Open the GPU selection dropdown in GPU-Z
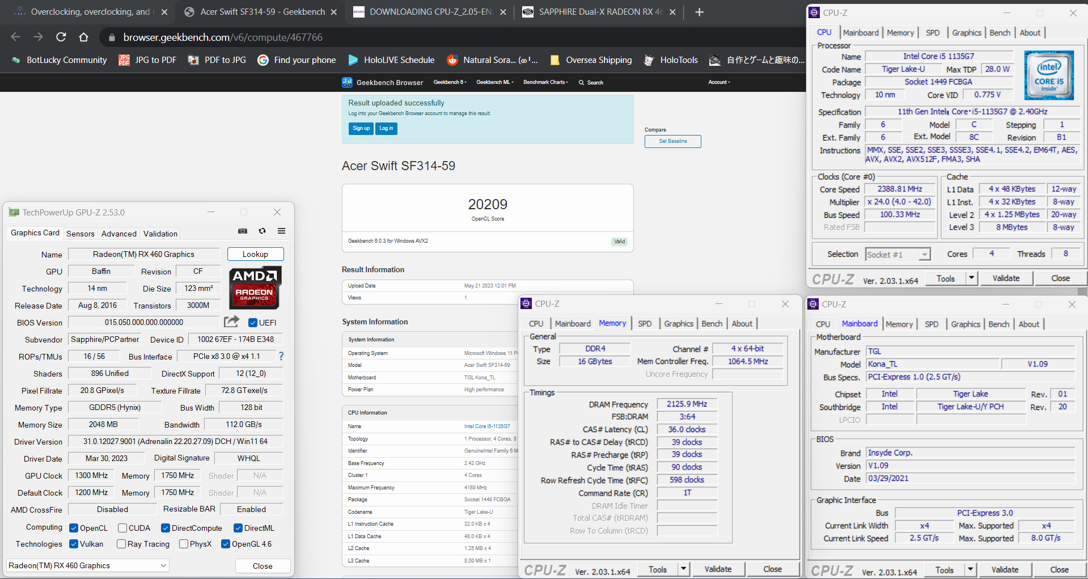The height and width of the screenshot is (579, 1088). [88, 565]
